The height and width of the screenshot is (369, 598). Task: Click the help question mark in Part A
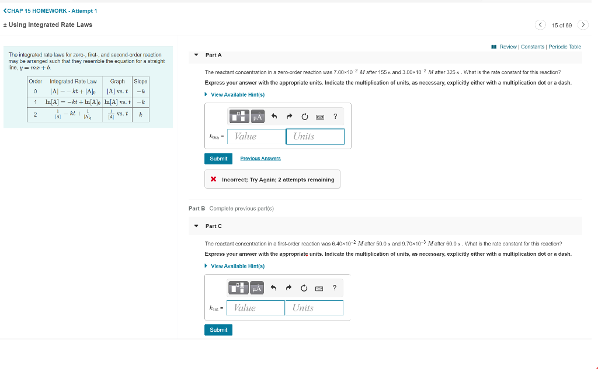[x=335, y=116]
